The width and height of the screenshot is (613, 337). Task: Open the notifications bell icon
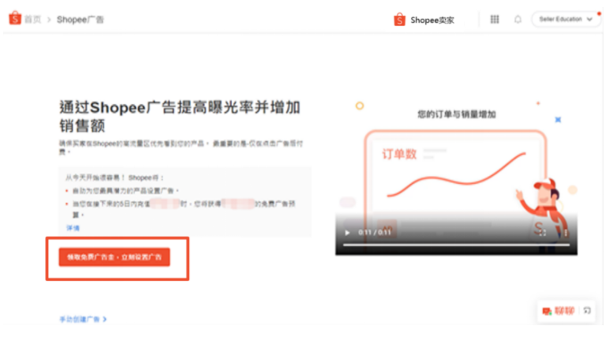click(x=518, y=19)
